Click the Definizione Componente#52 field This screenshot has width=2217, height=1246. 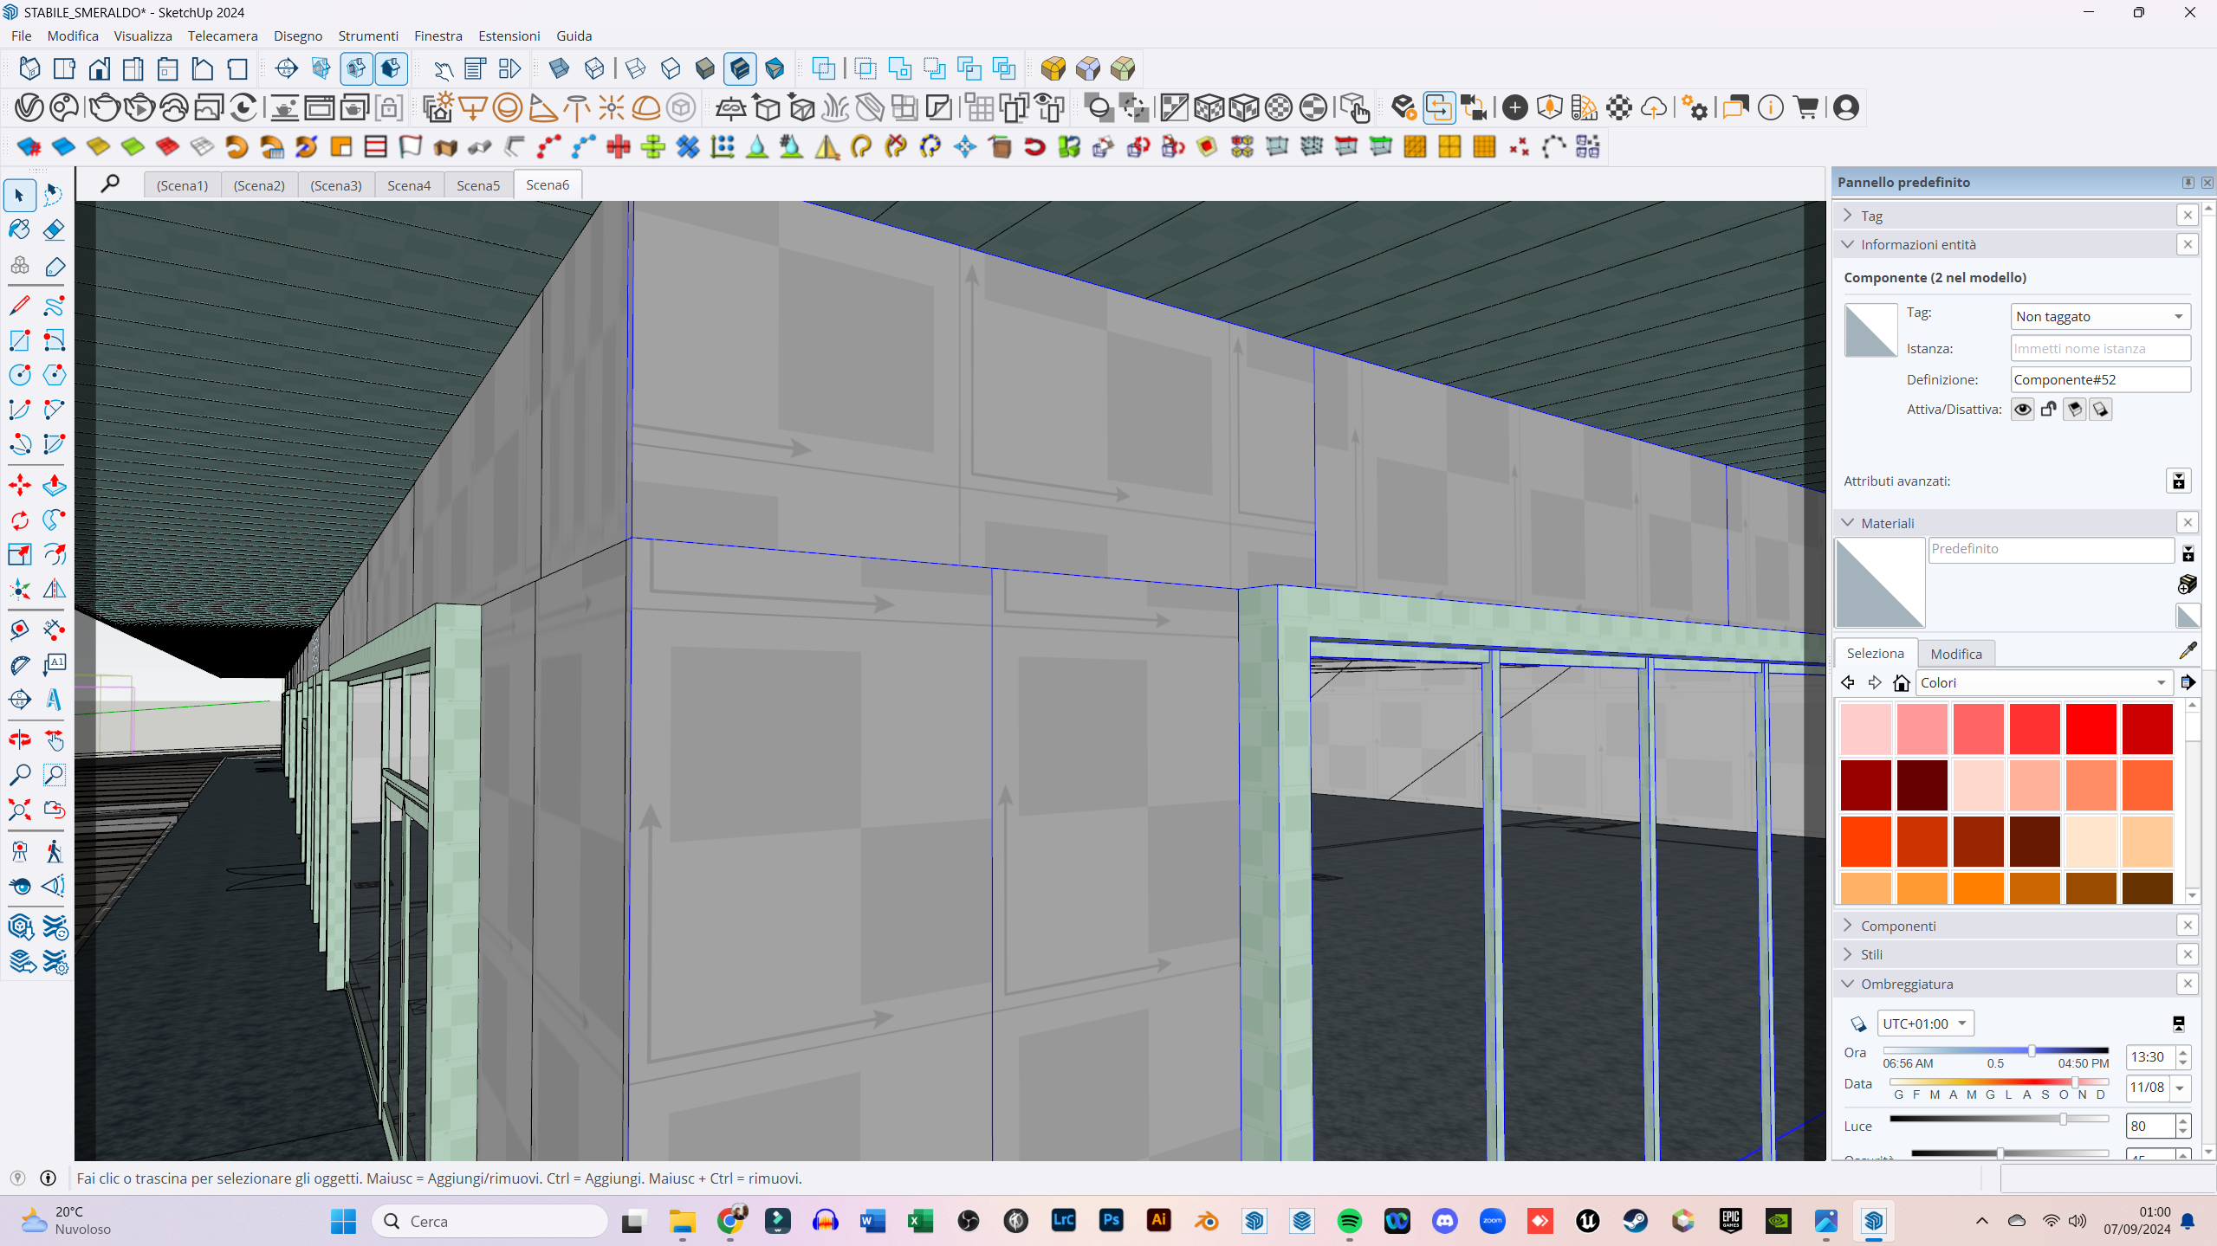2100,379
